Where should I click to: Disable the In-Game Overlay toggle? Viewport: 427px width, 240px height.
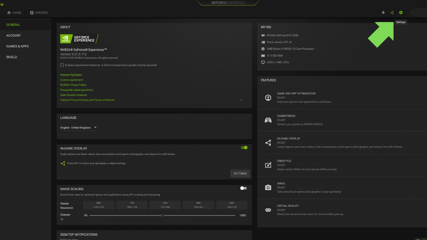(244, 147)
